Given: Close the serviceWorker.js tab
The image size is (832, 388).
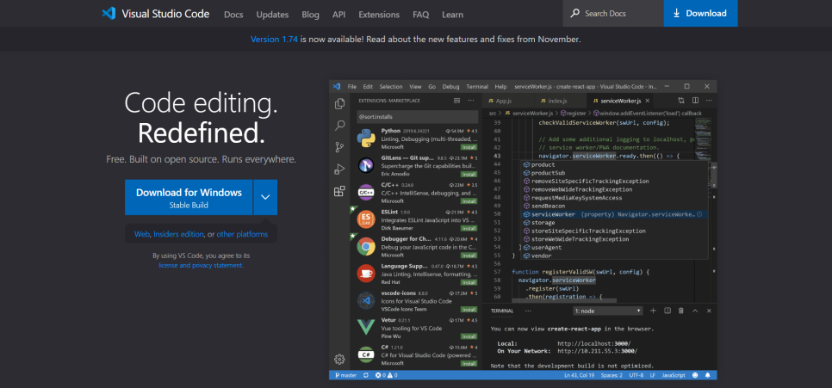Looking at the screenshot, I should coord(648,101).
